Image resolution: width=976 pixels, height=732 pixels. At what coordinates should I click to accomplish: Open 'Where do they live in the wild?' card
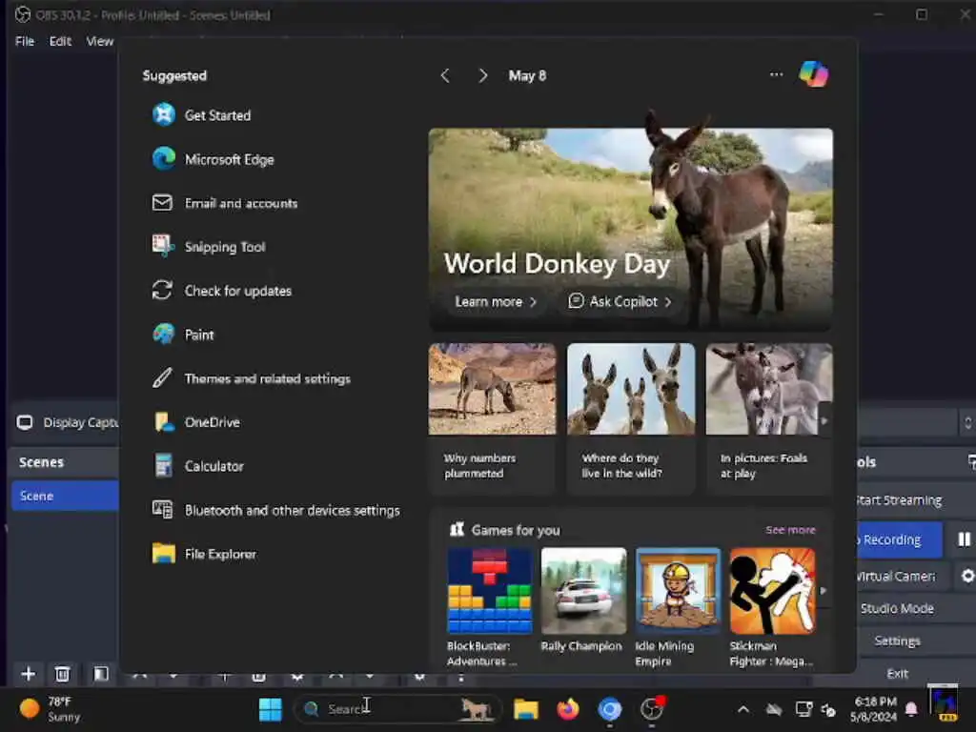tap(631, 418)
